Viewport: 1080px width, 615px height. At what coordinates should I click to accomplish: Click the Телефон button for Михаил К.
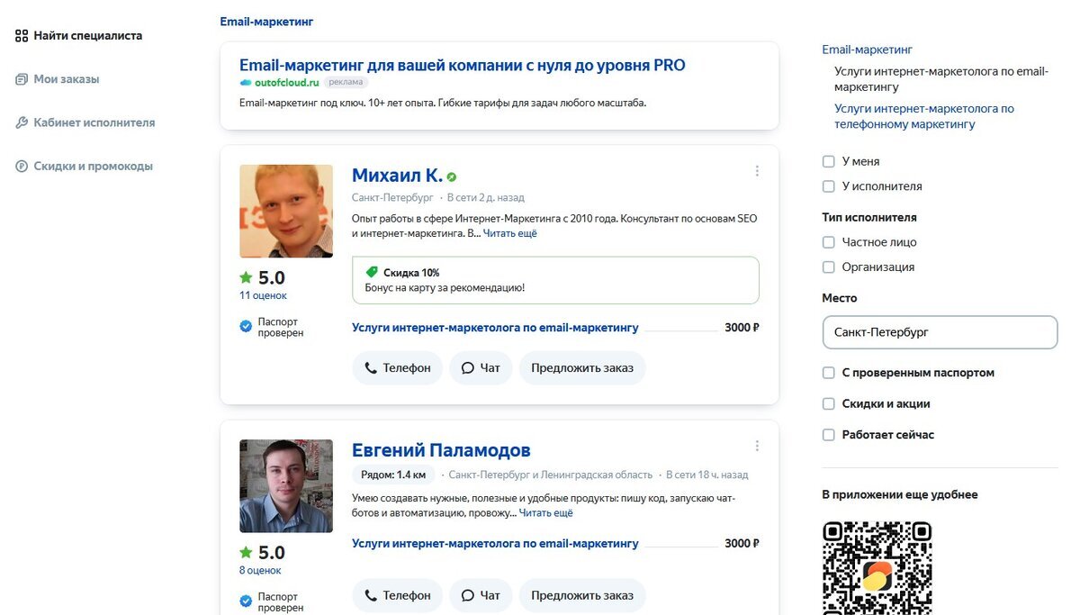coord(397,368)
